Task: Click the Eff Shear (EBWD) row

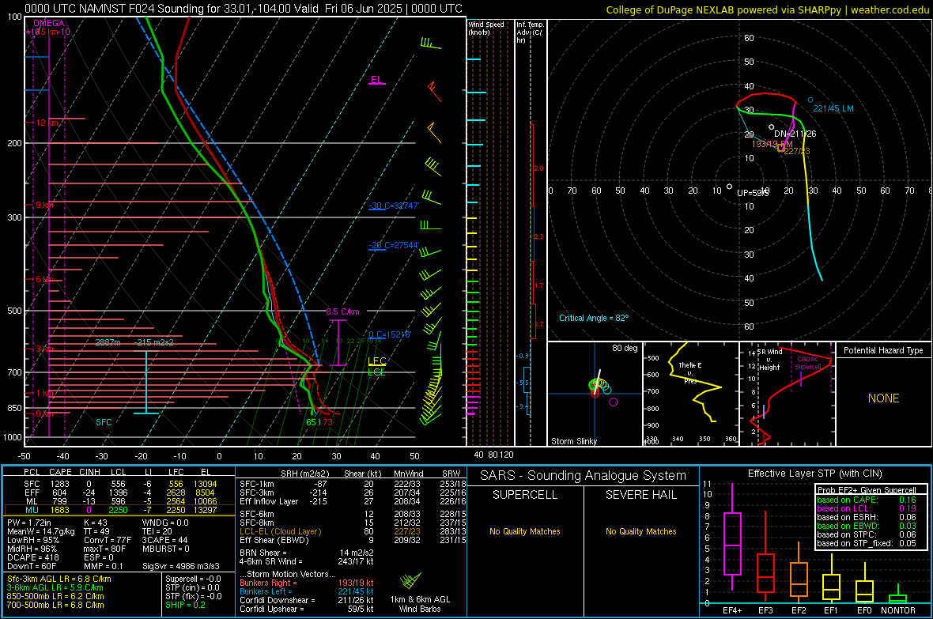Action: pos(353,540)
